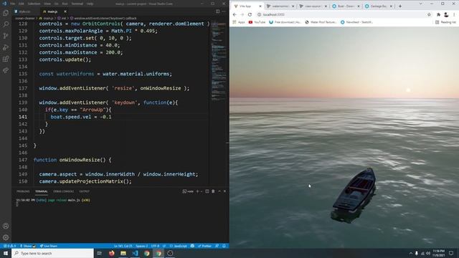The height and width of the screenshot is (258, 459).
Task: Open the new terminal launch profile dropdown arrow
Action: point(202,191)
